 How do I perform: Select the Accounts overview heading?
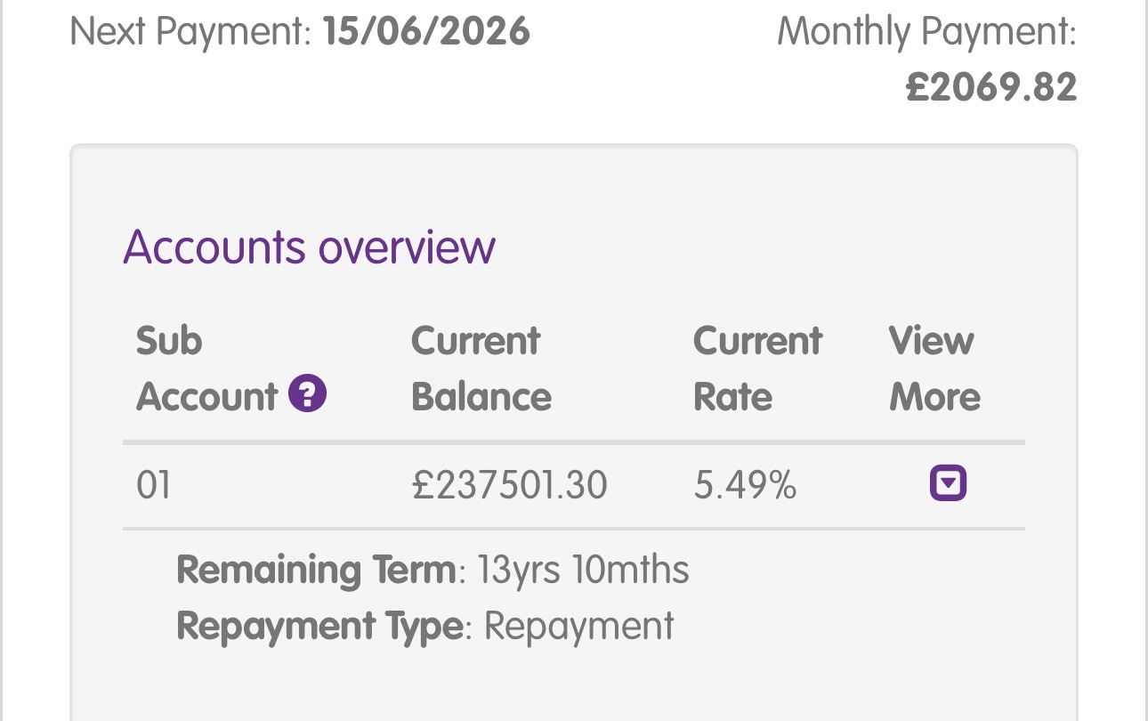point(309,247)
